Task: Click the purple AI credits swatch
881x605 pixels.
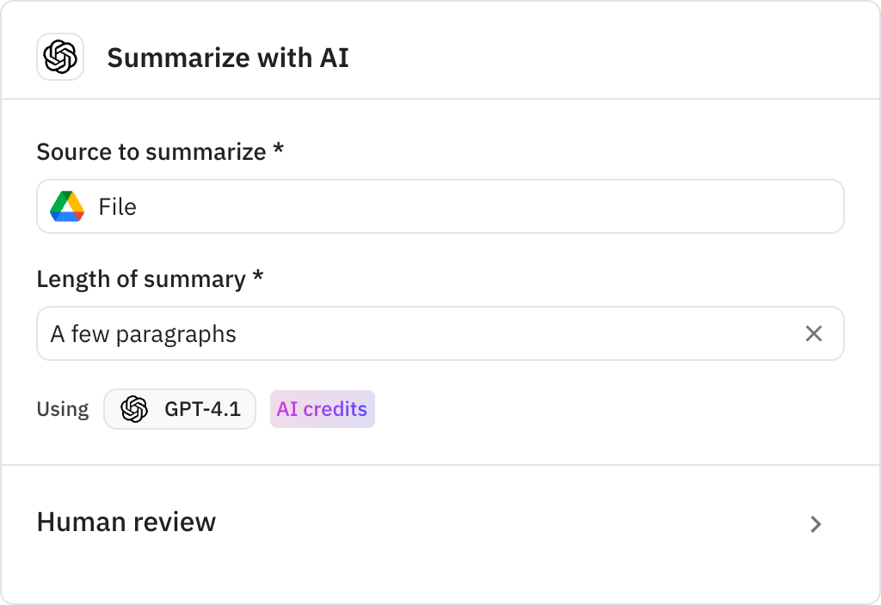Action: (322, 409)
